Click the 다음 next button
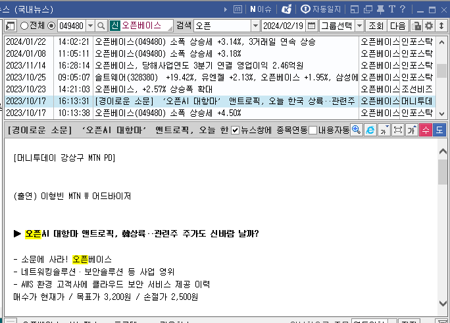Viewport: 450px width, 323px height. pyautogui.click(x=398, y=26)
